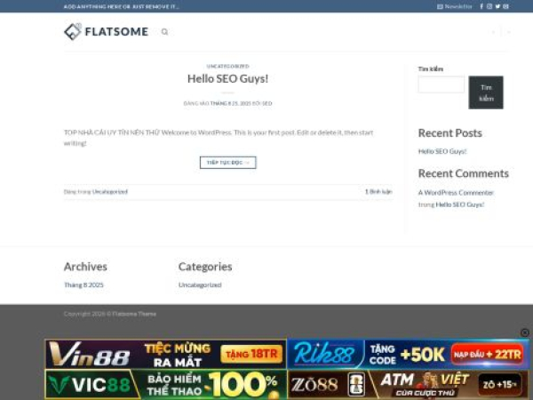
Task: Open Uncategorized link in the post footer
Action: [x=110, y=192]
